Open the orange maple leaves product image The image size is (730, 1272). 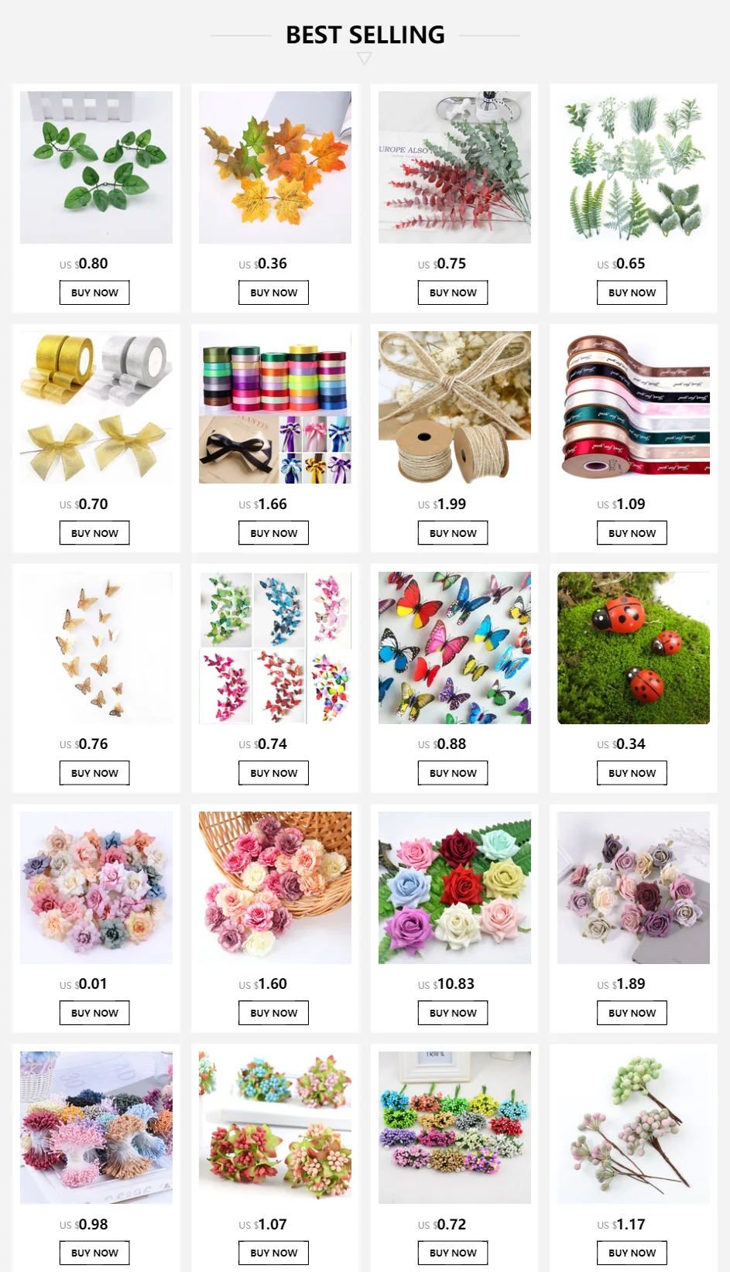(275, 167)
